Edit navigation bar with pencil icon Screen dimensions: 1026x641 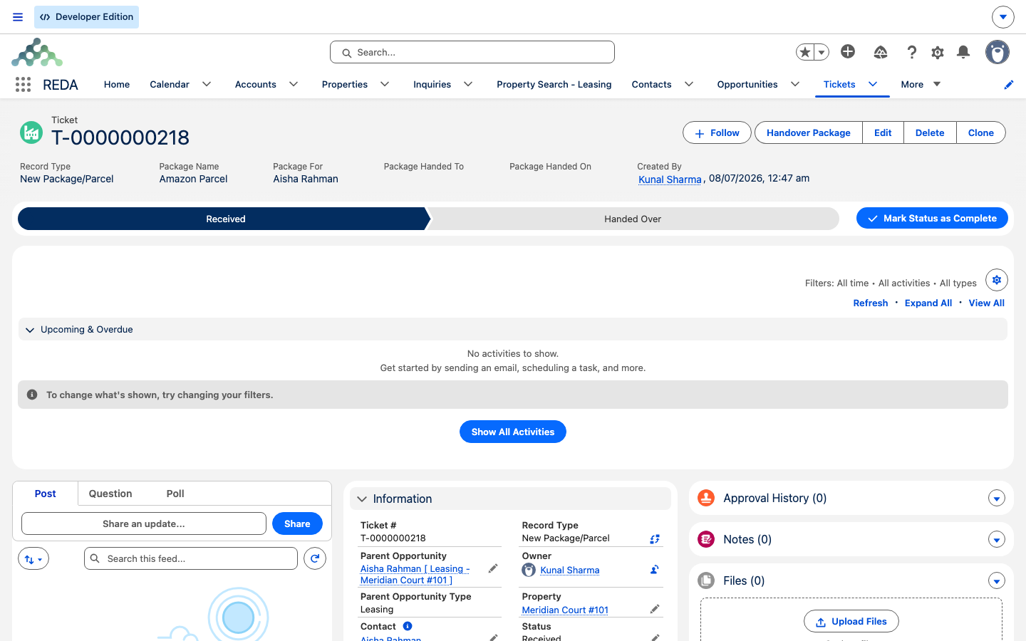point(1009,85)
